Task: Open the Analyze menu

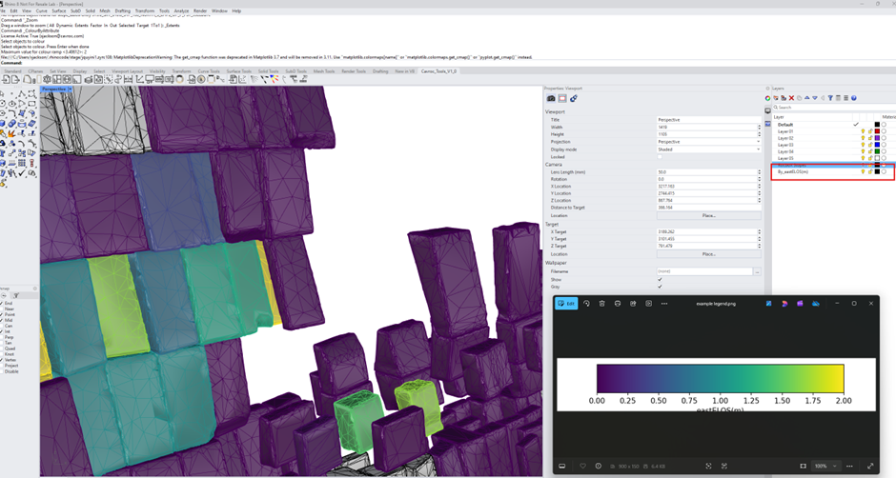Action: (x=181, y=10)
